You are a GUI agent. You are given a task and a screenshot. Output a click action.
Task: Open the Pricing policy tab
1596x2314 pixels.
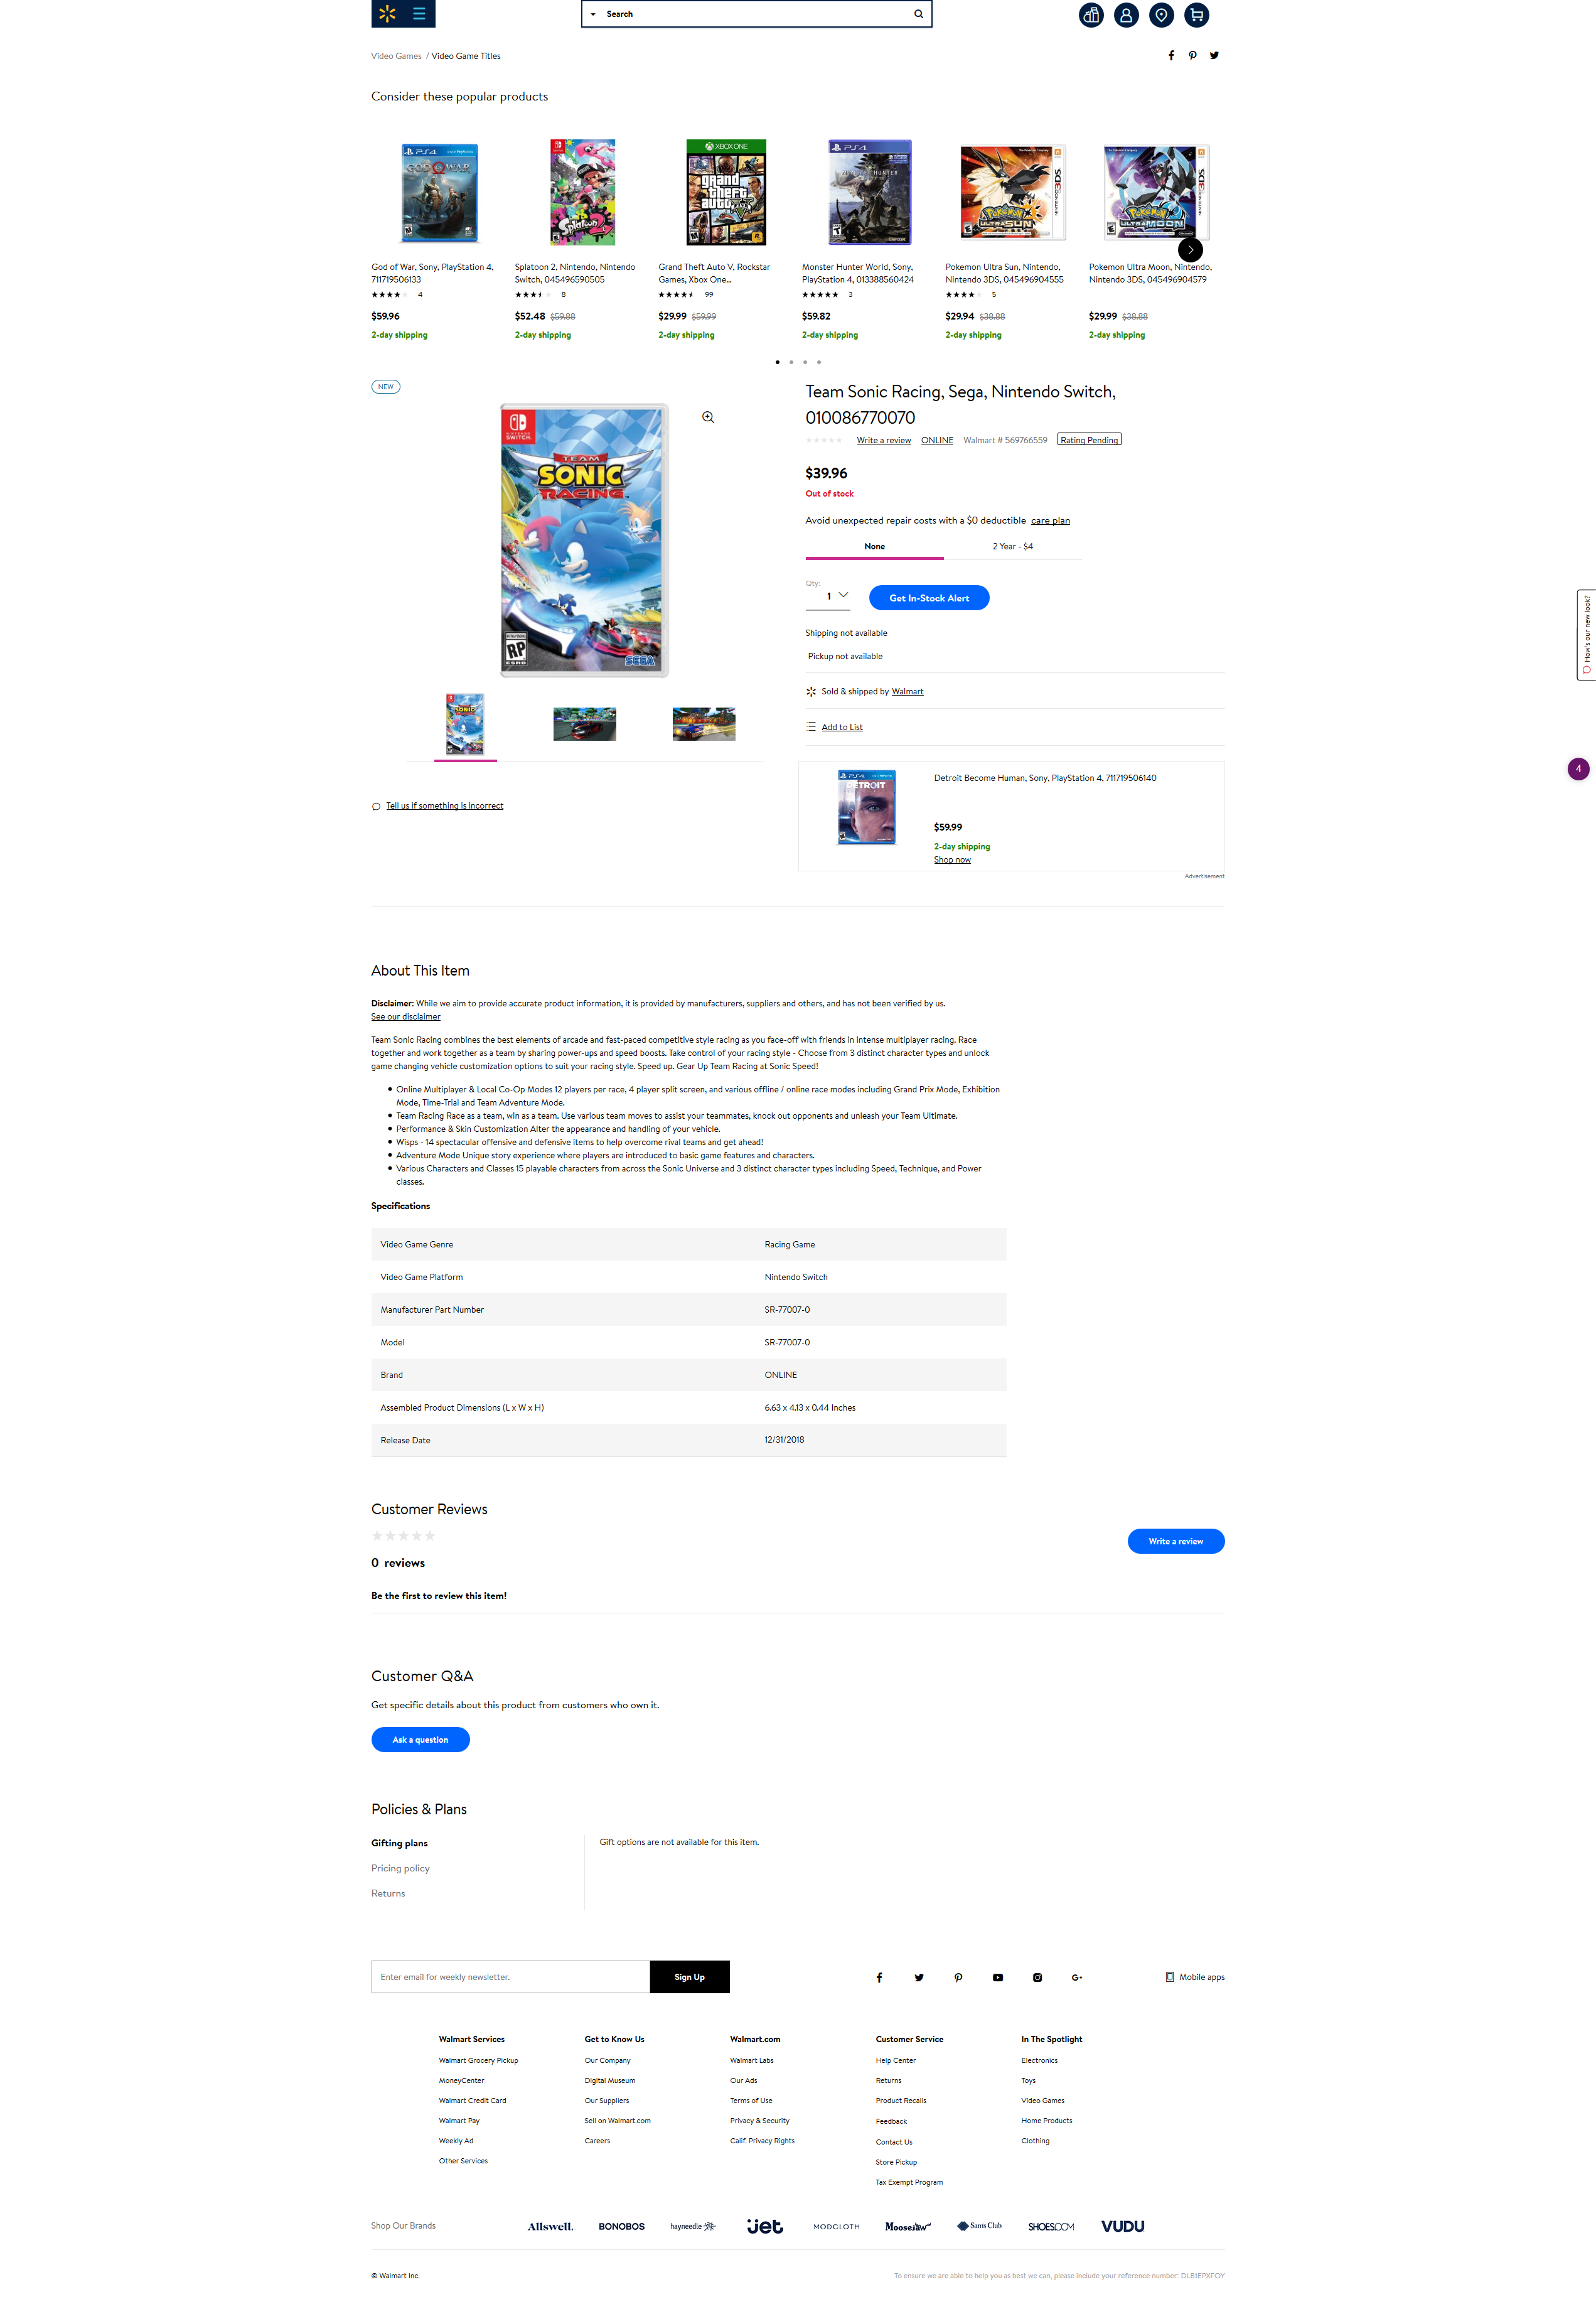pos(400,1868)
